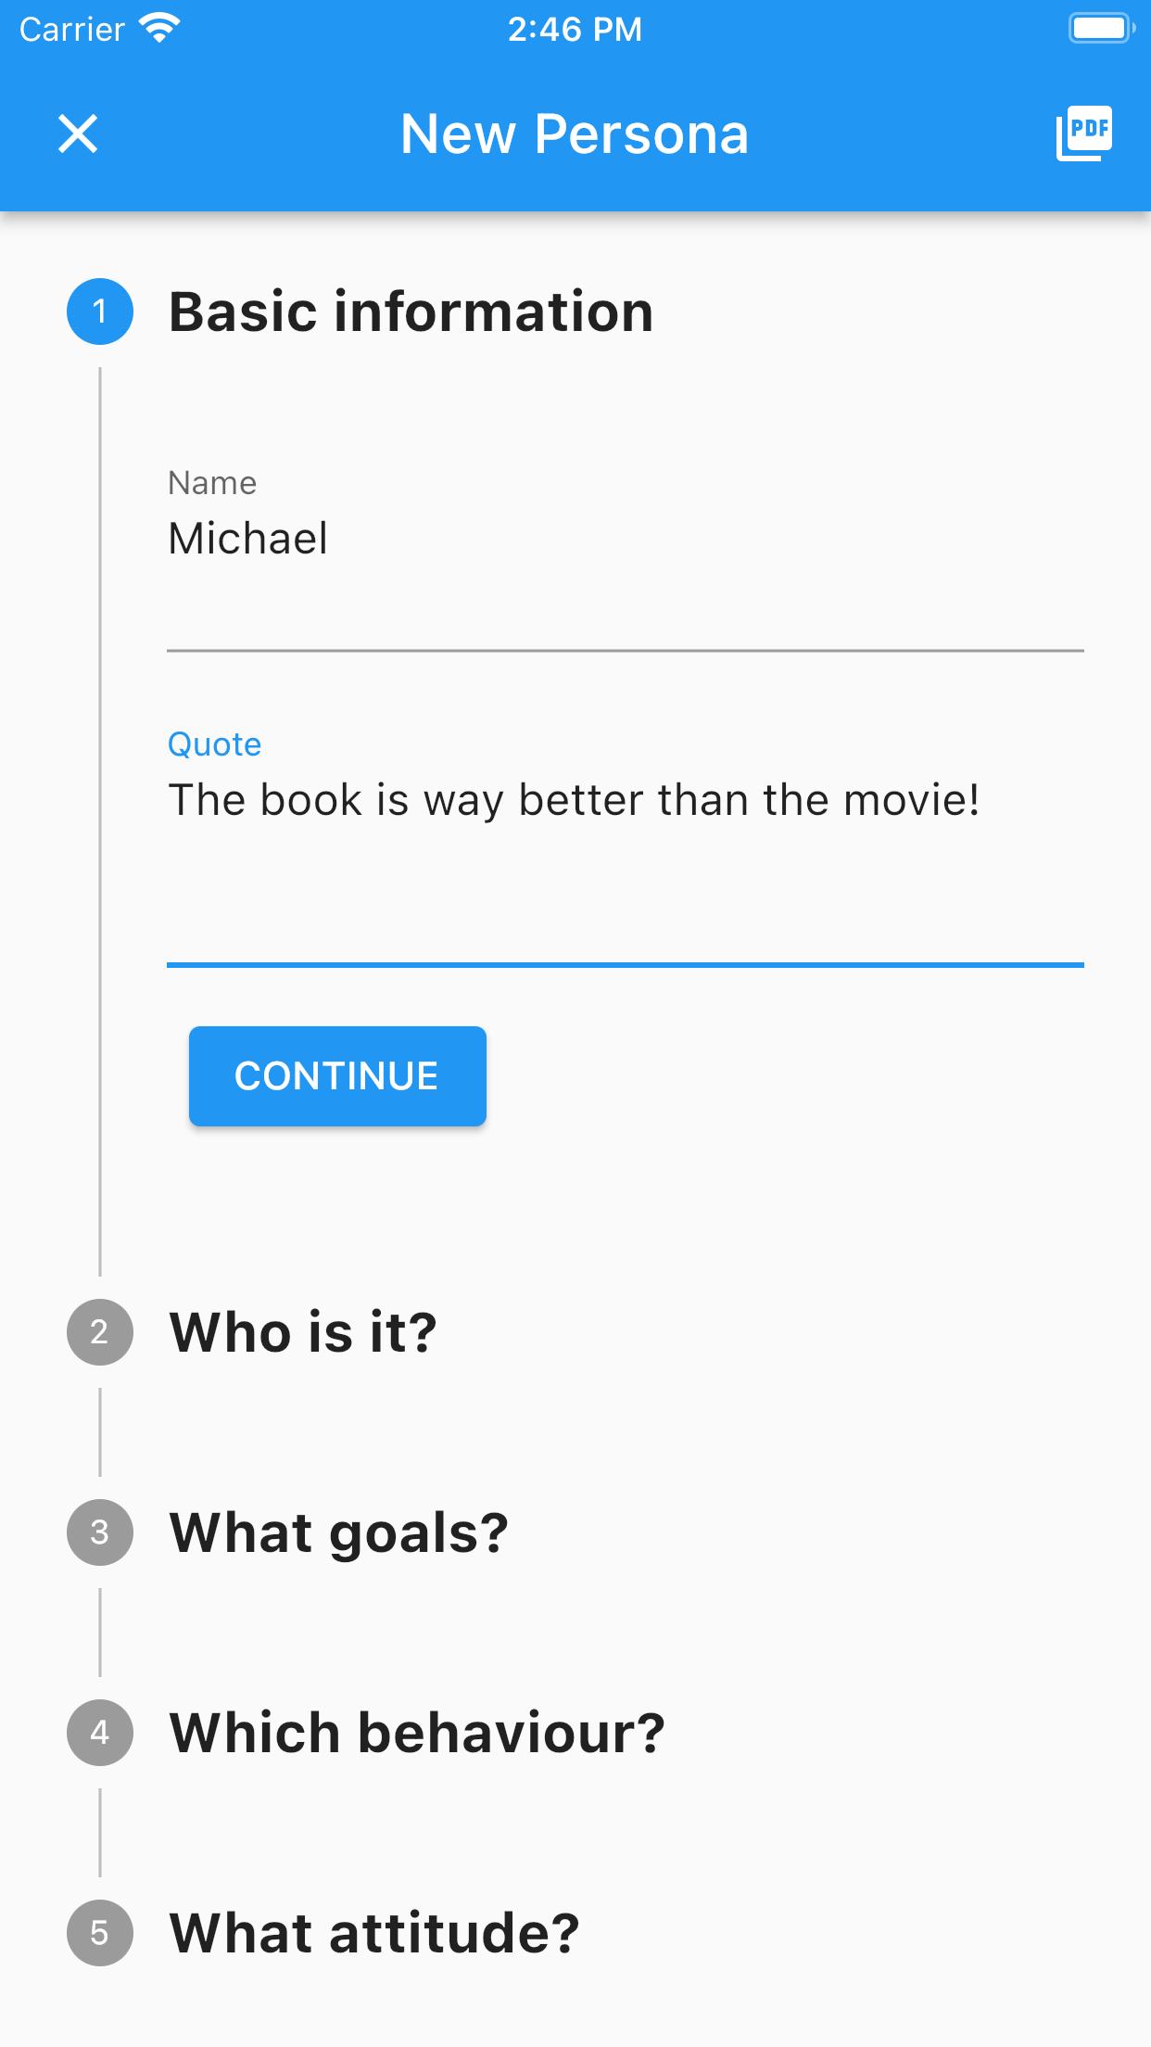Export persona as PDF
Viewport: 1151px width, 2047px height.
tap(1083, 133)
